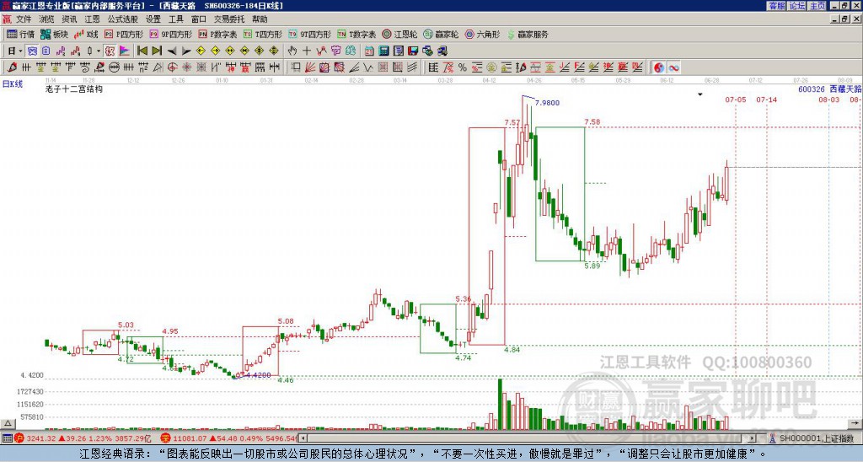The image size is (863, 462).
Task: Toggle the yin-yang icon in toolbar
Action: [x=659, y=67]
